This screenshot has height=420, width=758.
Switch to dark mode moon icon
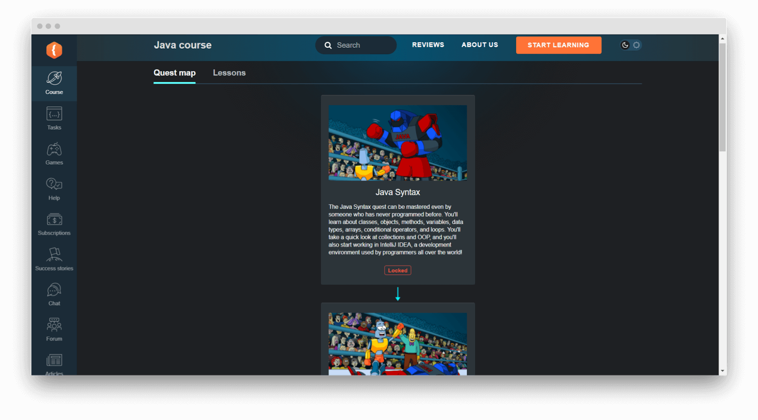click(625, 45)
